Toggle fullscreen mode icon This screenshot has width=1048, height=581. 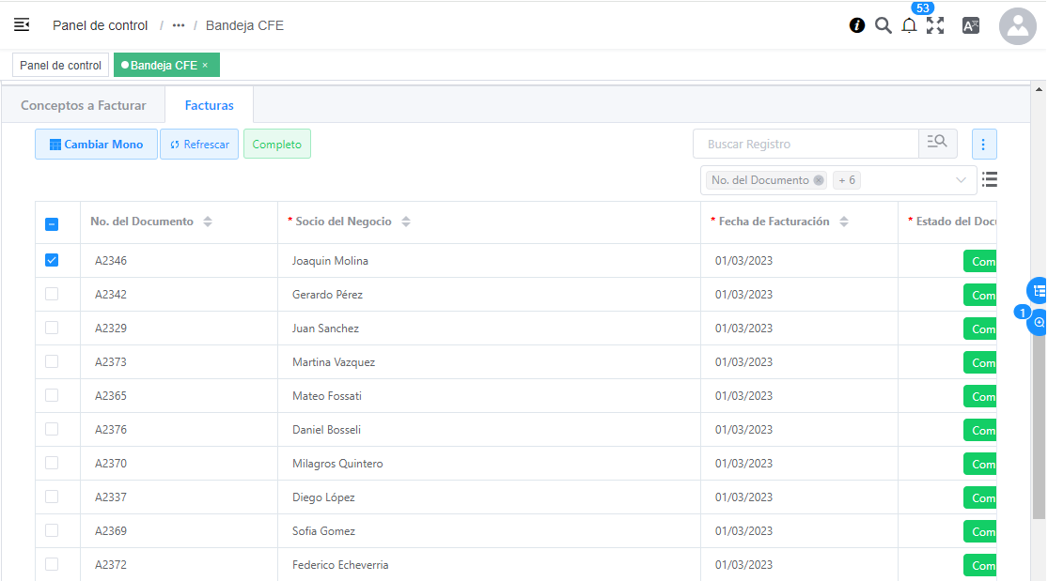(935, 25)
